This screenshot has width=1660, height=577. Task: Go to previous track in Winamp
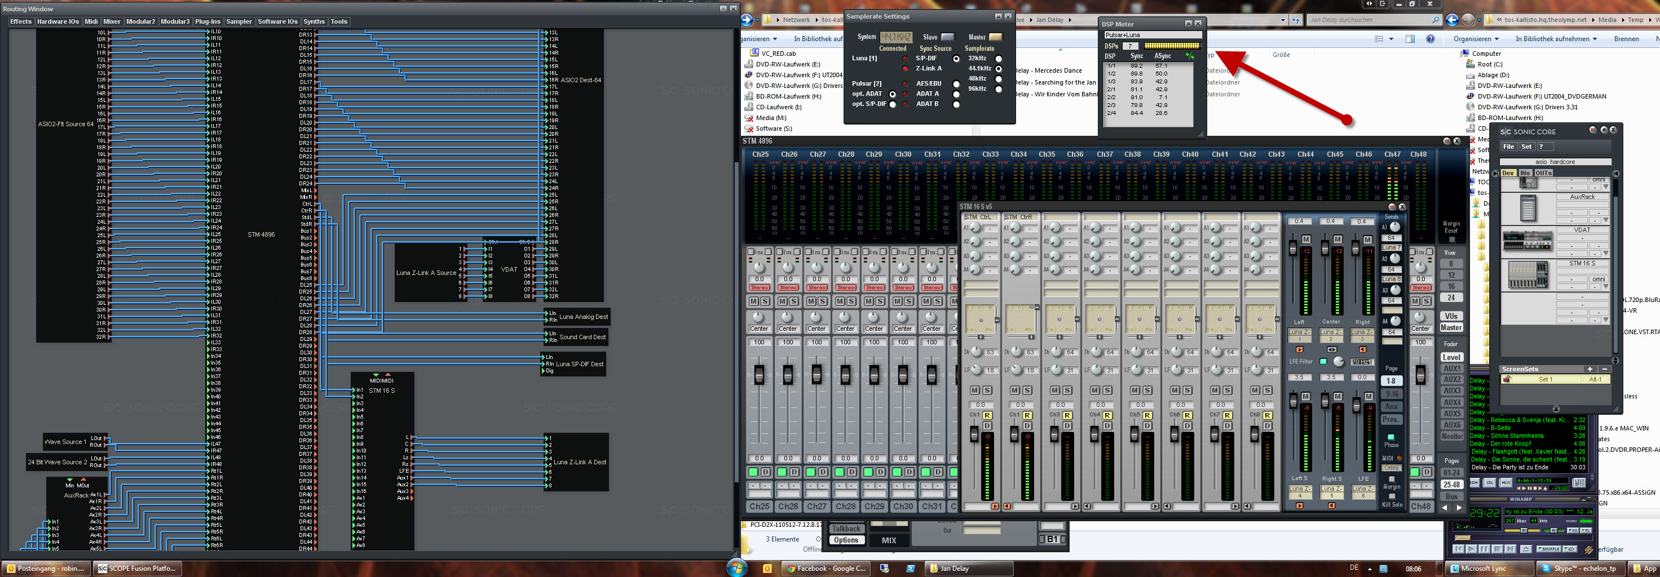(x=1458, y=549)
